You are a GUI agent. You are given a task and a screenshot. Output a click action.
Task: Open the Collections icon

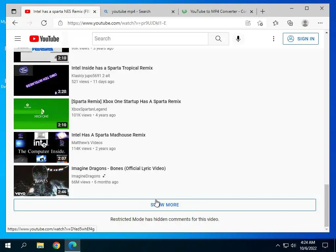click(x=290, y=23)
